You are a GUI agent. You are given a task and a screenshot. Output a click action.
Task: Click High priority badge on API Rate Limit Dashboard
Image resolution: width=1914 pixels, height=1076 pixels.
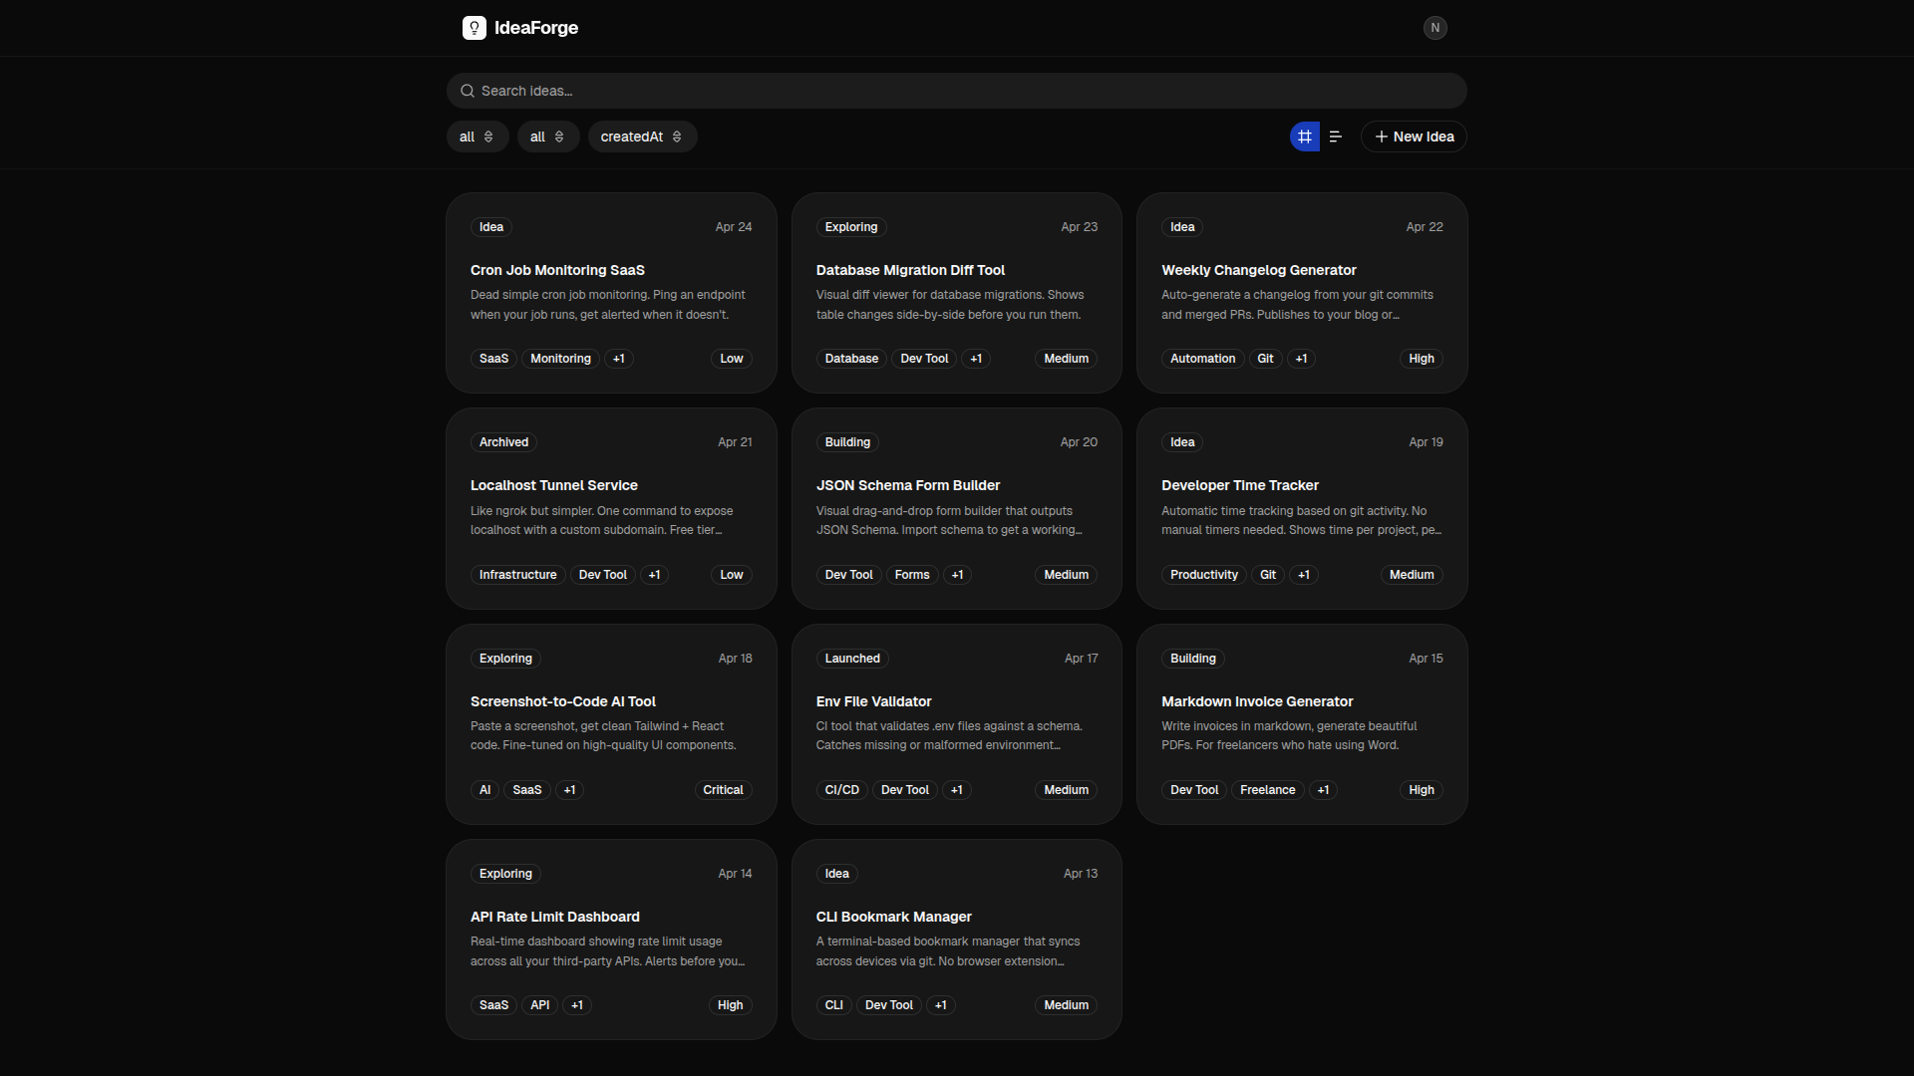coord(730,1005)
